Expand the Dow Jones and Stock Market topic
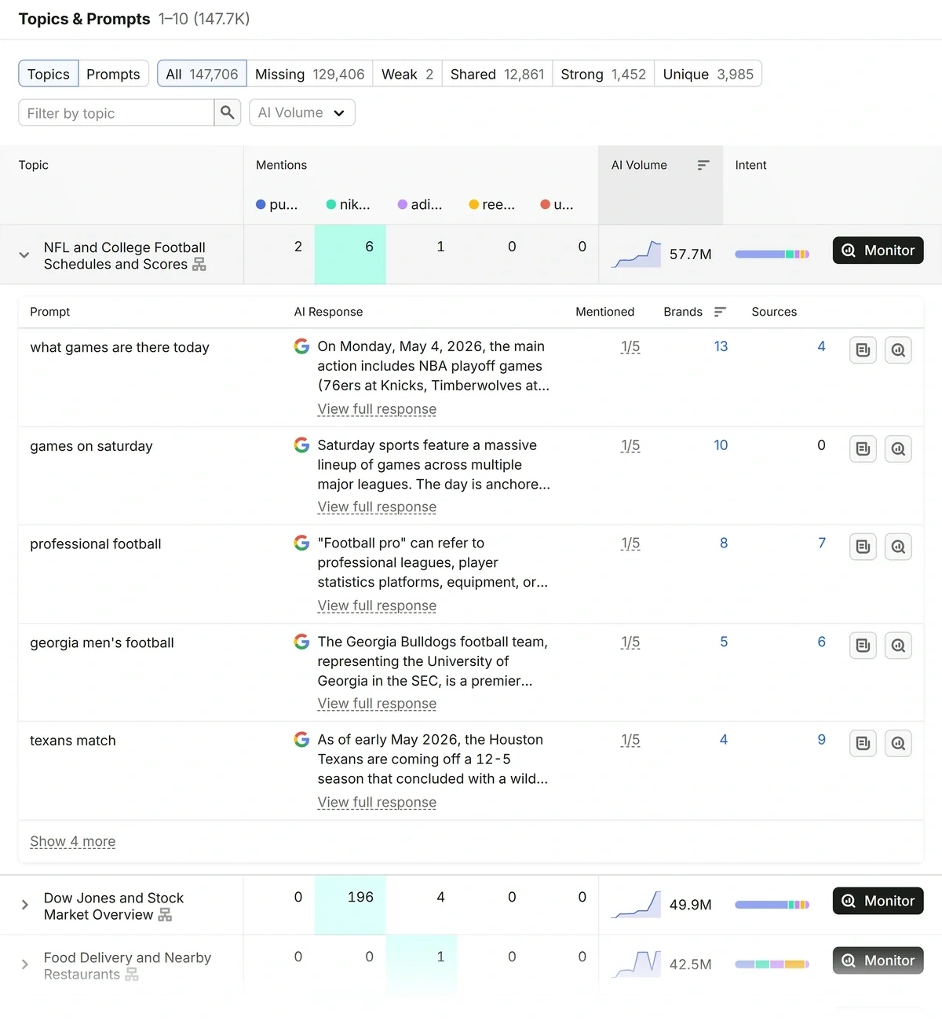Image resolution: width=942 pixels, height=1021 pixels. click(x=24, y=905)
